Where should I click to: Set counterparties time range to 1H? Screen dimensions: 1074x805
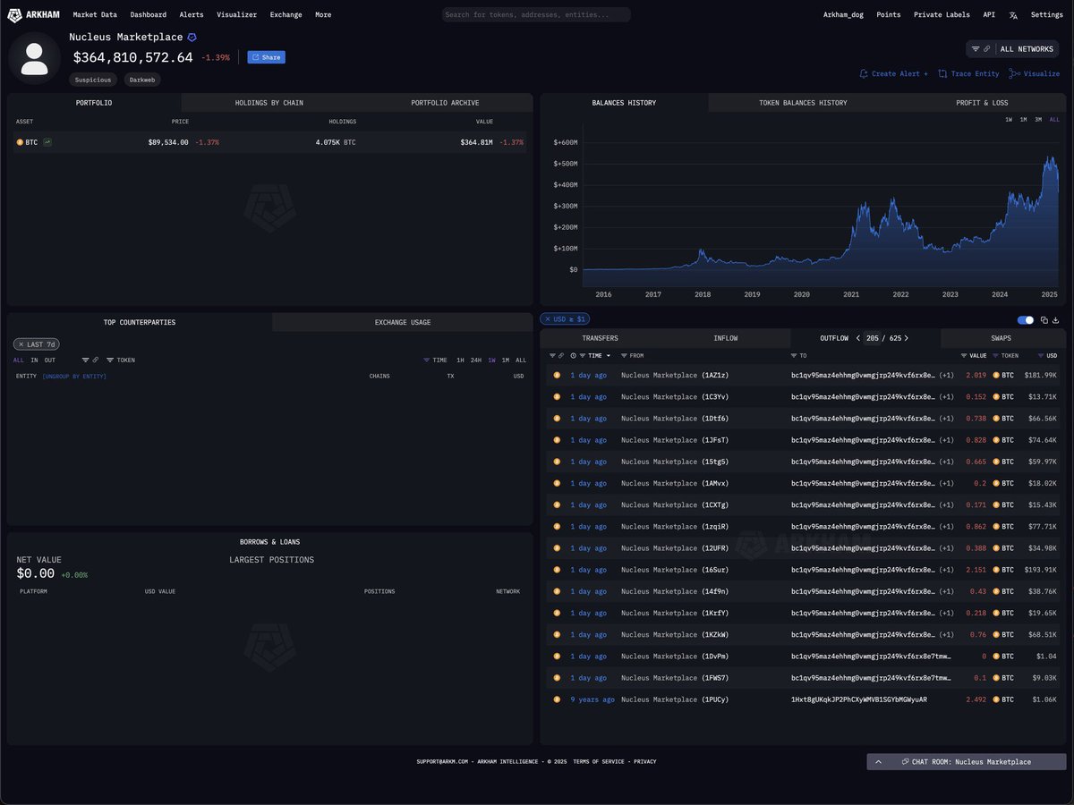pos(460,360)
